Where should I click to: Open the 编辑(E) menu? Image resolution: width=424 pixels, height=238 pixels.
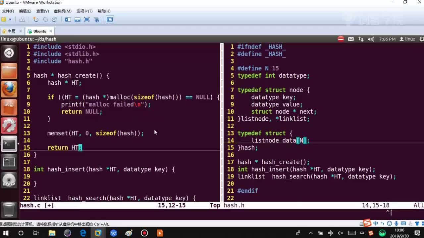point(25,11)
